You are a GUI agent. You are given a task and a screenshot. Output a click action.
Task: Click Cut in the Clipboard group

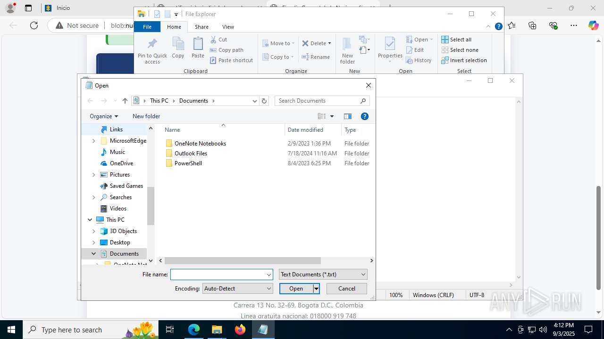(218, 40)
